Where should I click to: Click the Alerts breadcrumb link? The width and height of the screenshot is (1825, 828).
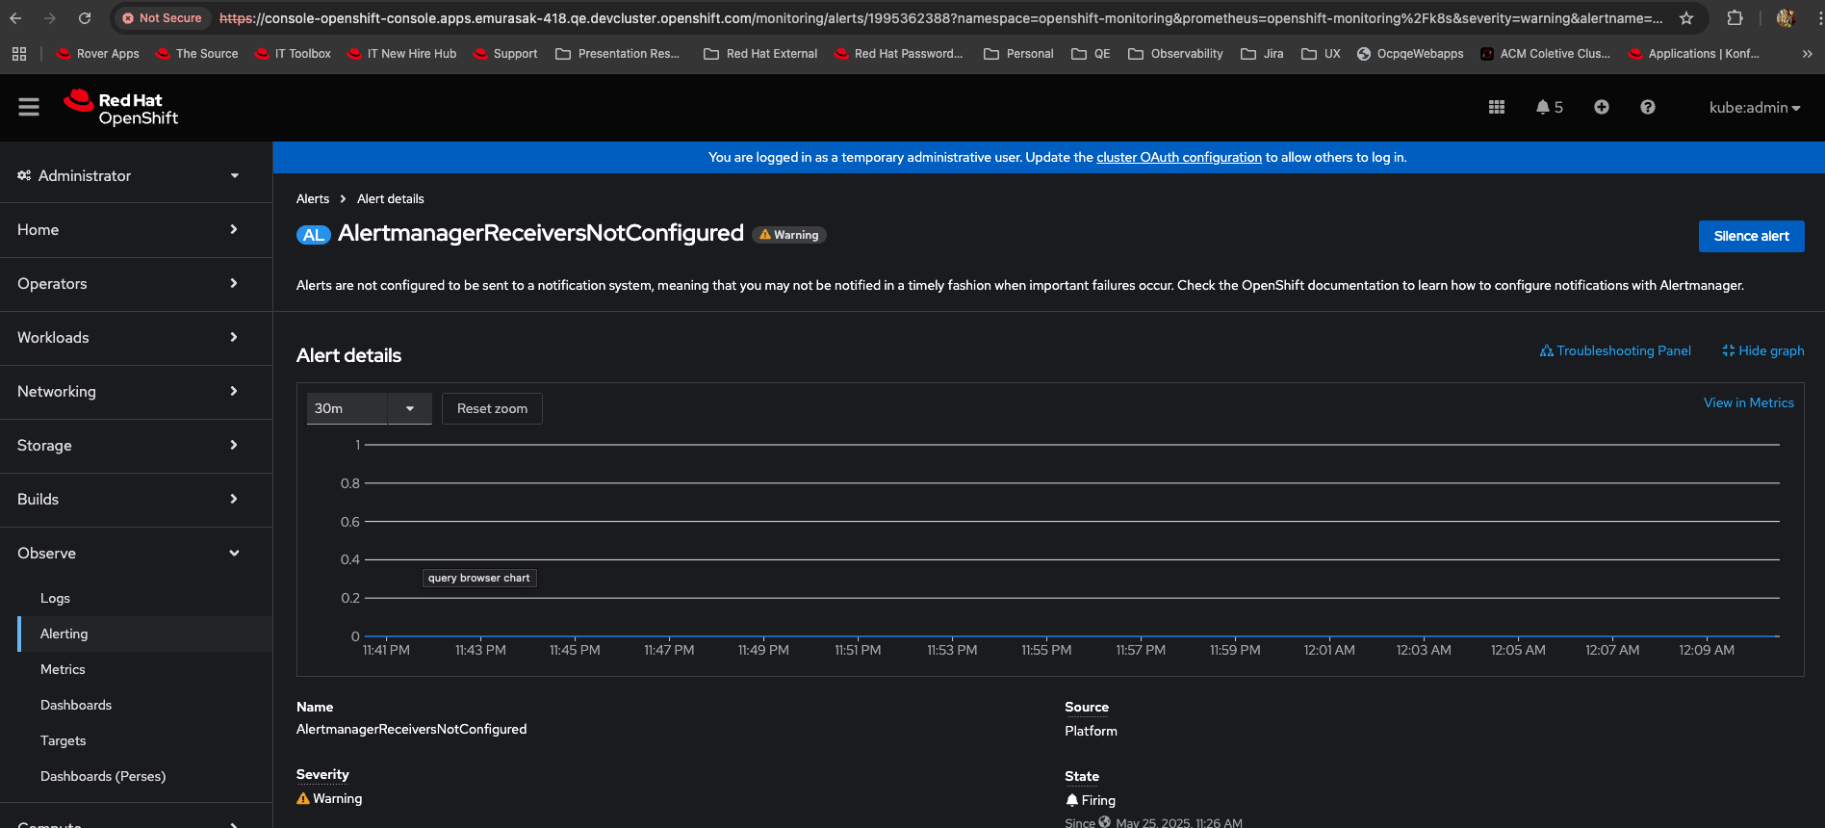[313, 198]
